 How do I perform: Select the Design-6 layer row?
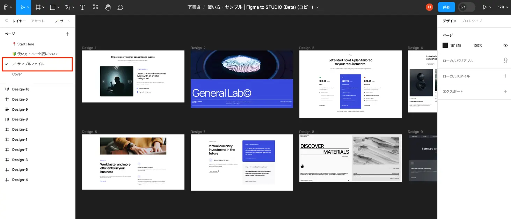(38, 169)
